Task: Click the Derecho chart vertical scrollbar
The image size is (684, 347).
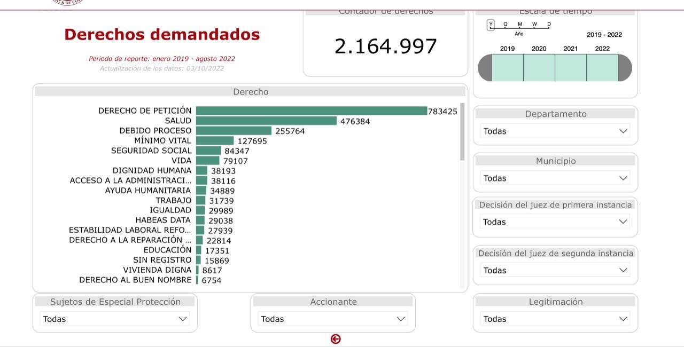Action: point(462,132)
